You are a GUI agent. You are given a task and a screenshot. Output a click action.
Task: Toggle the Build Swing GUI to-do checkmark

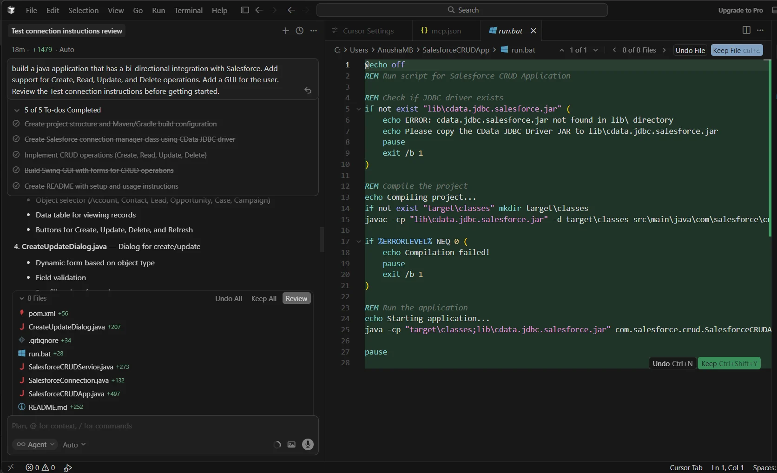point(16,171)
